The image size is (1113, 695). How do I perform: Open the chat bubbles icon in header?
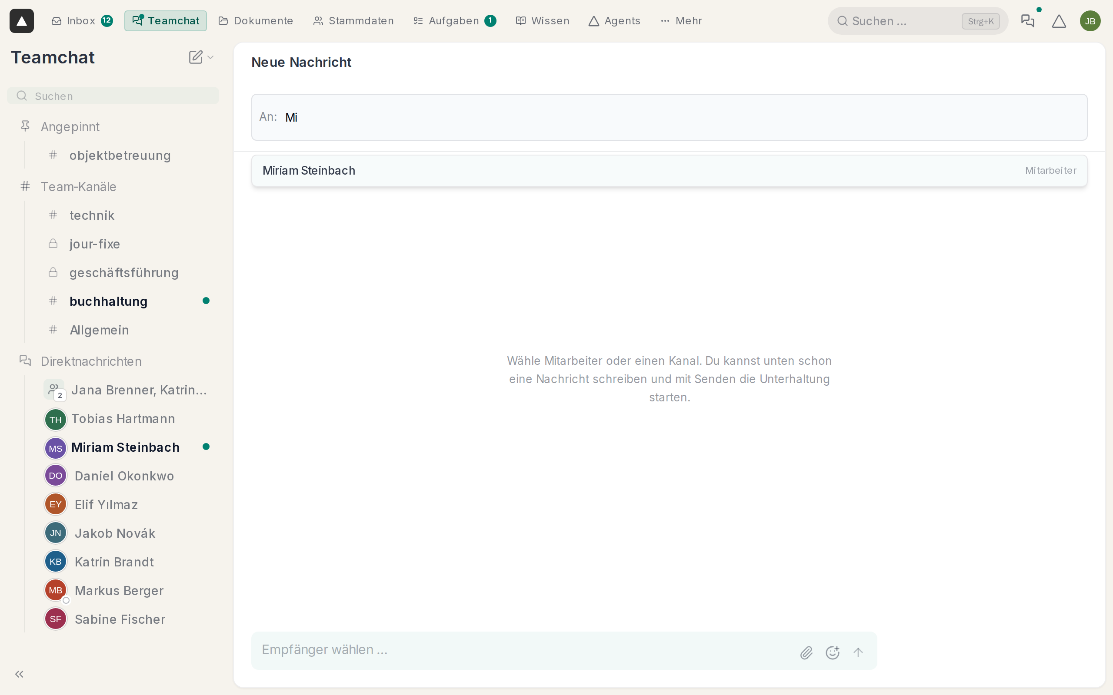click(x=1027, y=21)
